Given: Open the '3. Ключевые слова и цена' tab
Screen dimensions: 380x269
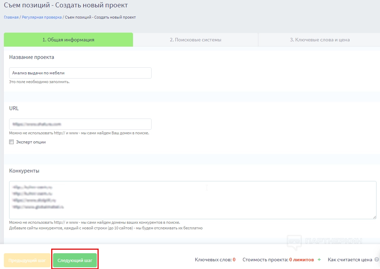Looking at the screenshot, I should pyautogui.click(x=320, y=40).
